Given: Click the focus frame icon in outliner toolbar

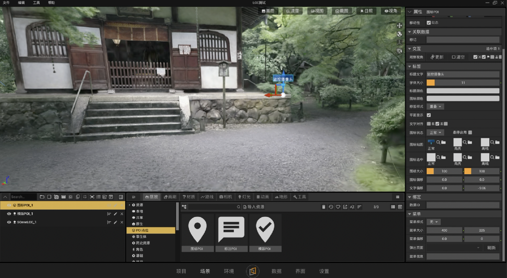Looking at the screenshot, I should pyautogui.click(x=92, y=197).
